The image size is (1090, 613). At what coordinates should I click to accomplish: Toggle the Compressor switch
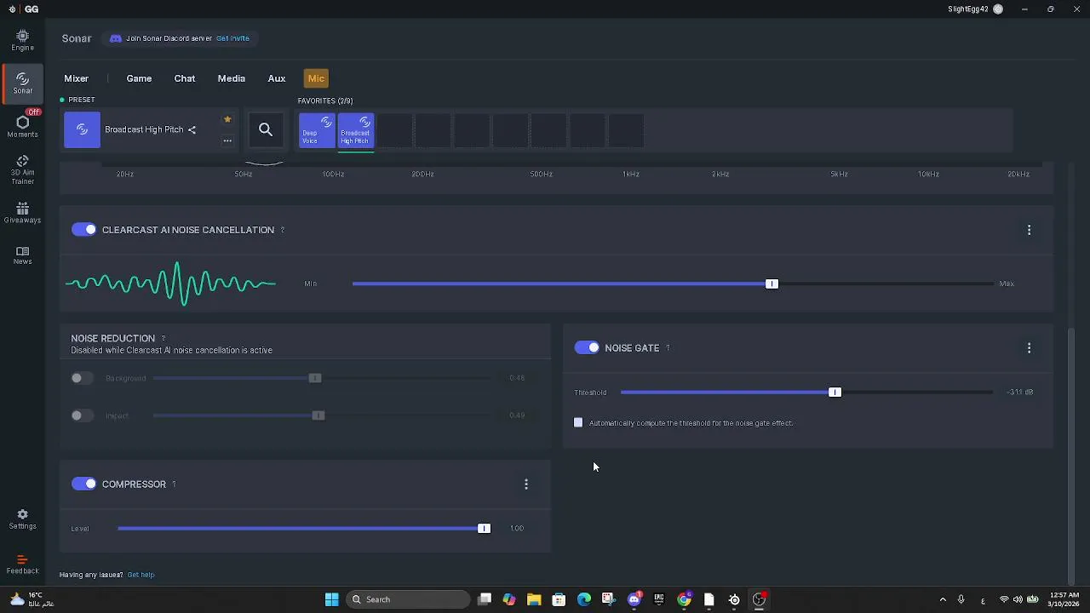[83, 484]
